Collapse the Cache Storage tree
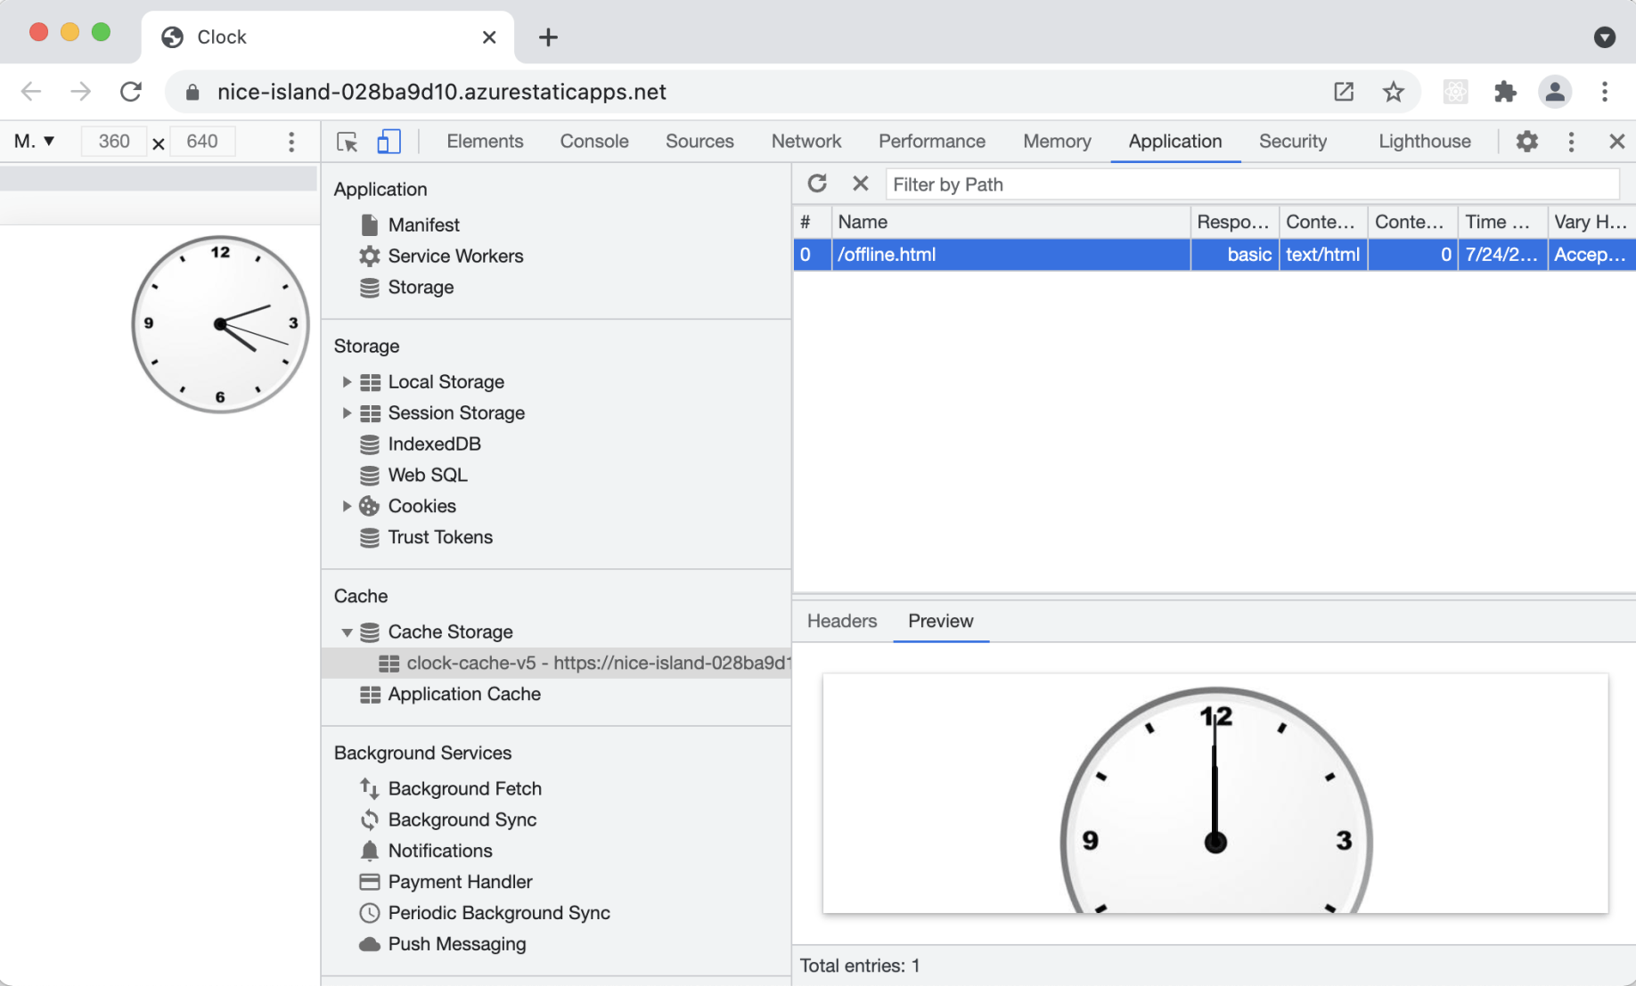Viewport: 1636px width, 986px height. tap(347, 632)
